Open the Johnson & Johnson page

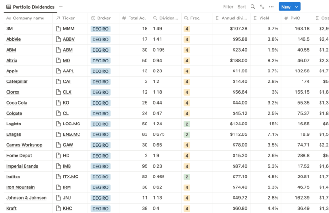coord(26,198)
